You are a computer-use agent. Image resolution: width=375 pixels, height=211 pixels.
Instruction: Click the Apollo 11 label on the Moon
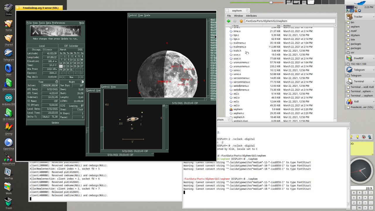187,79
